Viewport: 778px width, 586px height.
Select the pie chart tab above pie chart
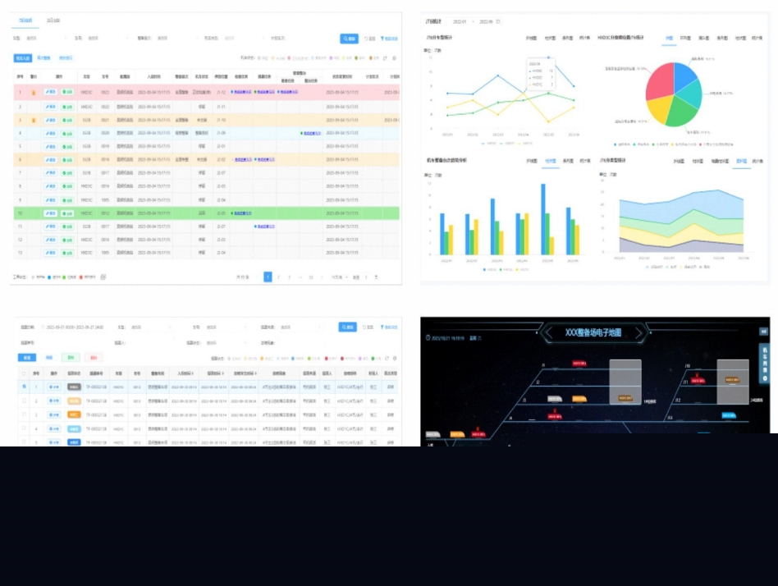coord(669,38)
